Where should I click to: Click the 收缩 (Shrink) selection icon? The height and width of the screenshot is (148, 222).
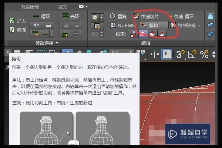12,30
